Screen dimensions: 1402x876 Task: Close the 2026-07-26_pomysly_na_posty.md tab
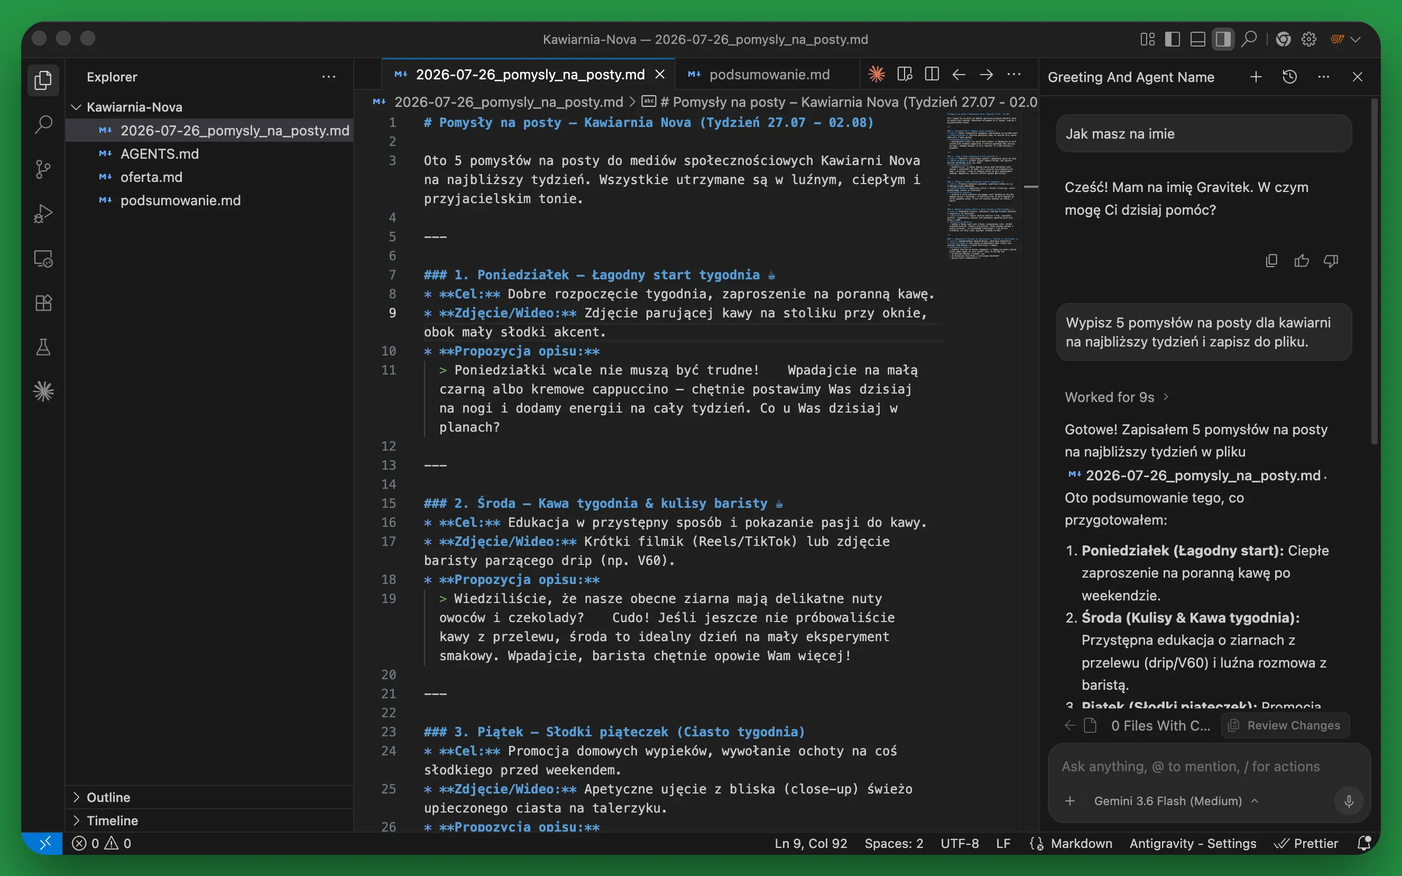[x=660, y=74]
